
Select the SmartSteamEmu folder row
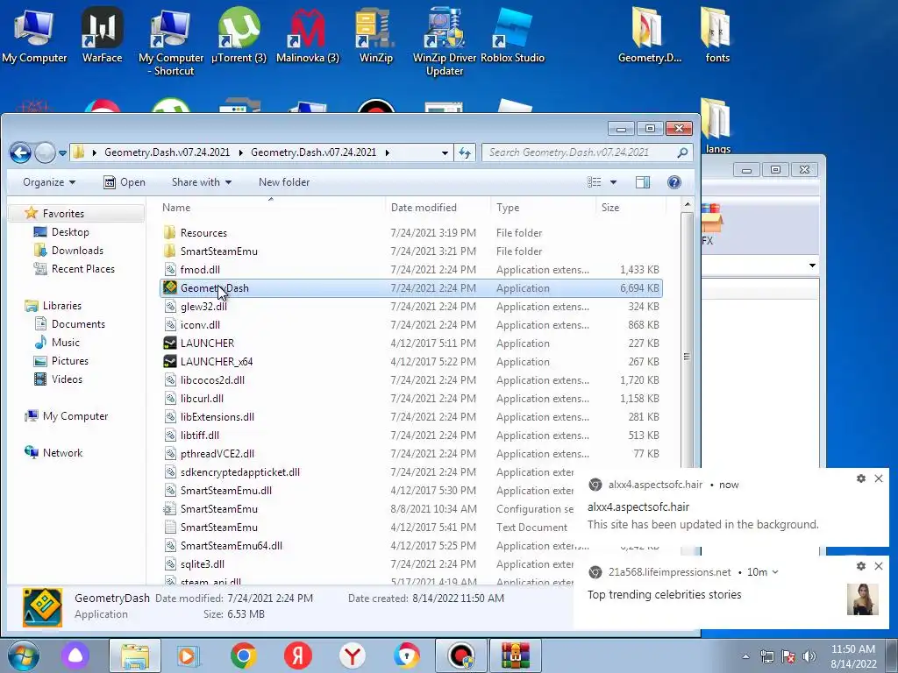coord(410,251)
